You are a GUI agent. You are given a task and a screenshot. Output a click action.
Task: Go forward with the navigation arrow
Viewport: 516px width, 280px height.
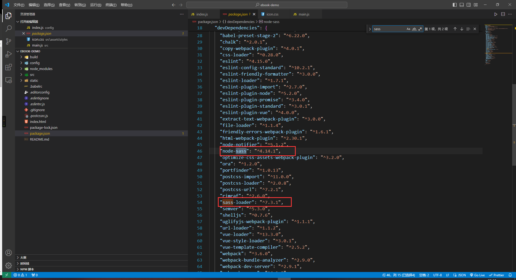181,5
